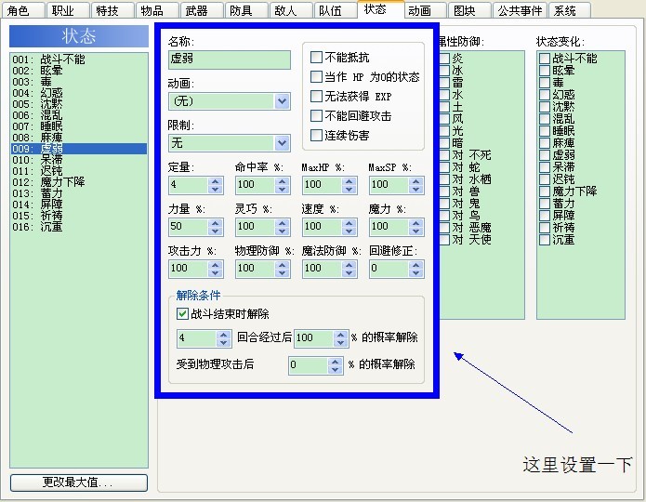Enable the 不能抵抗 checkbox
The image size is (646, 502).
tap(316, 58)
